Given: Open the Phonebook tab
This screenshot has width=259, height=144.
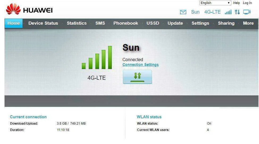Looking at the screenshot, I should pyautogui.click(x=126, y=23).
